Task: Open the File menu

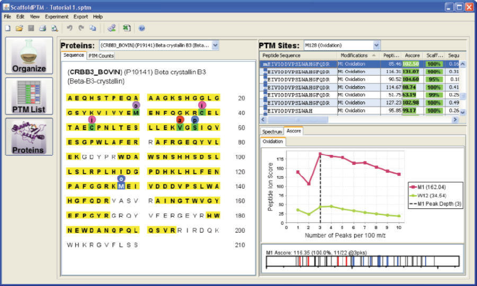Action: tap(7, 17)
